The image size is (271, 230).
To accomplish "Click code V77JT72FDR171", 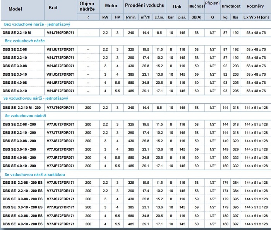I will coord(60,191).
